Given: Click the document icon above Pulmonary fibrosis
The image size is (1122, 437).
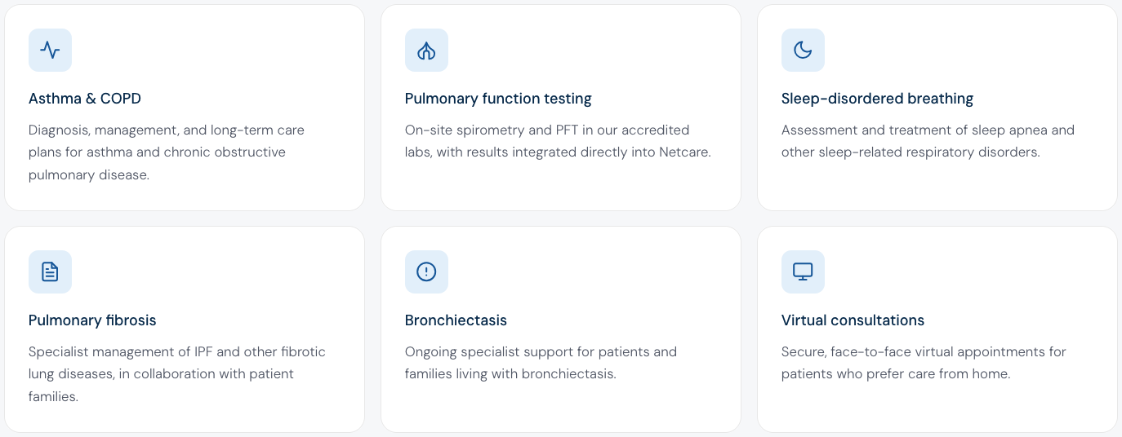Looking at the screenshot, I should pos(50,271).
